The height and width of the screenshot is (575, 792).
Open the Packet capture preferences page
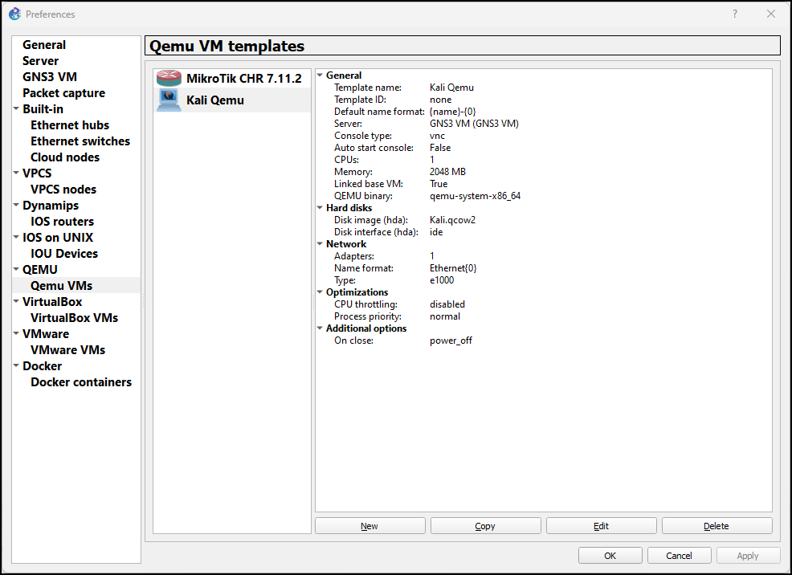coord(63,93)
